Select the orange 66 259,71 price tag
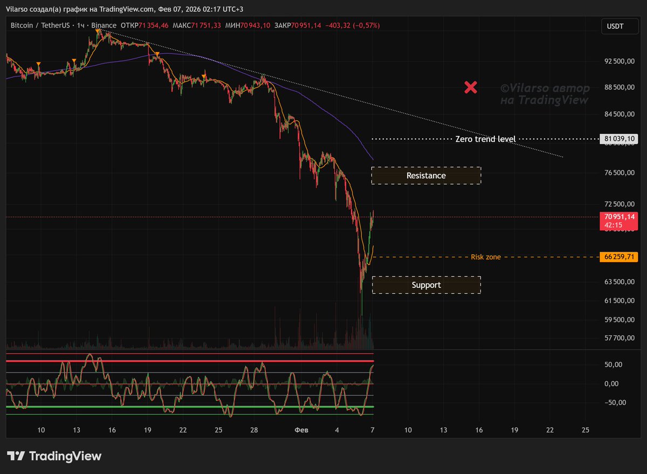The width and height of the screenshot is (647, 474). tap(619, 257)
